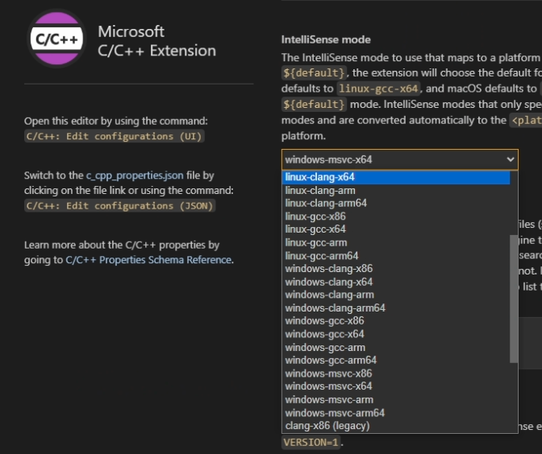Viewport: 542px width, 454px height.
Task: Open the c_cpp_properties.json file link
Action: 135,175
